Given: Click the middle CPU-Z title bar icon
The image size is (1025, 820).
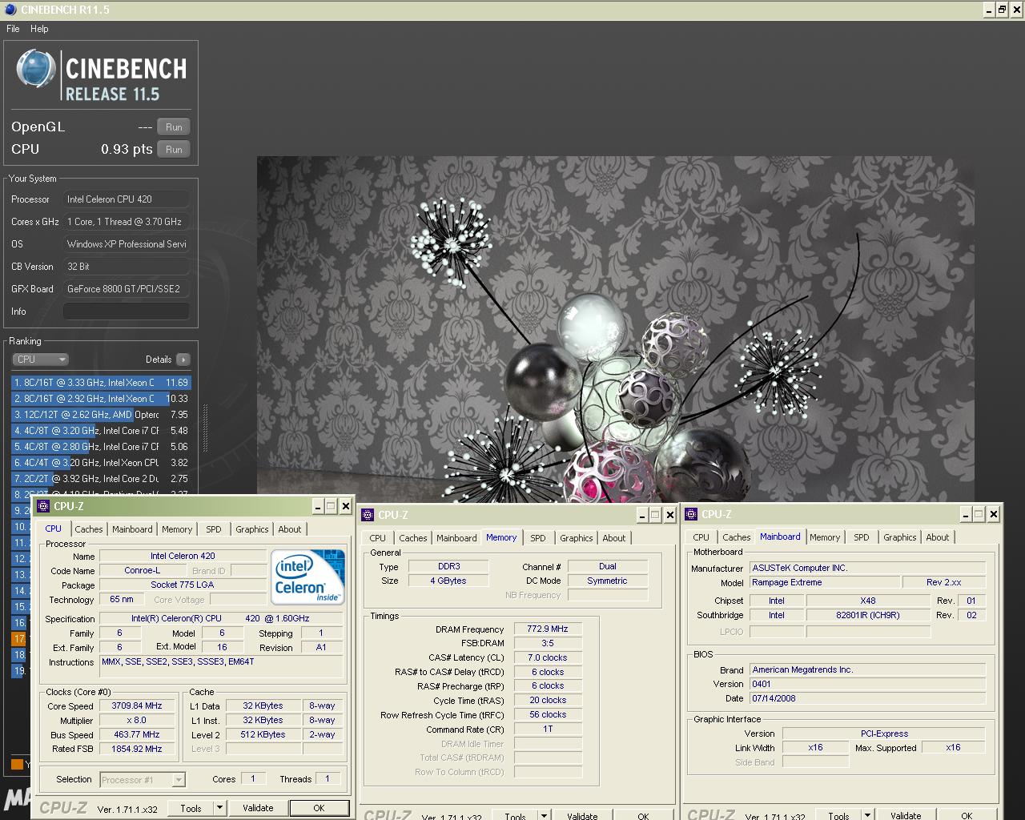Looking at the screenshot, I should (x=368, y=515).
